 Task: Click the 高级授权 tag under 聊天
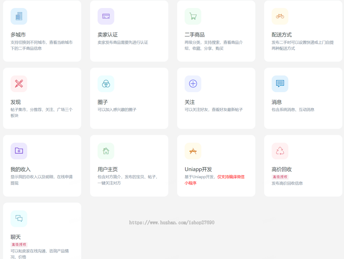[x=19, y=245]
